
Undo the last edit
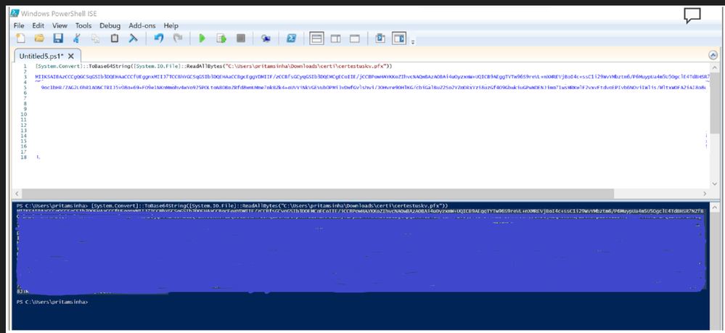(159, 38)
